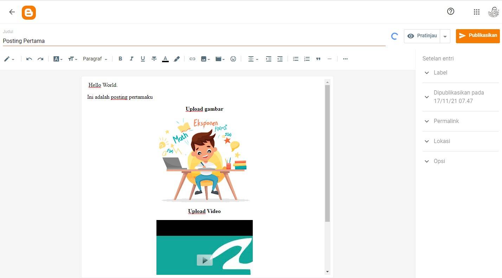Open the insert video icon menu
502x278 pixels.
click(x=220, y=59)
